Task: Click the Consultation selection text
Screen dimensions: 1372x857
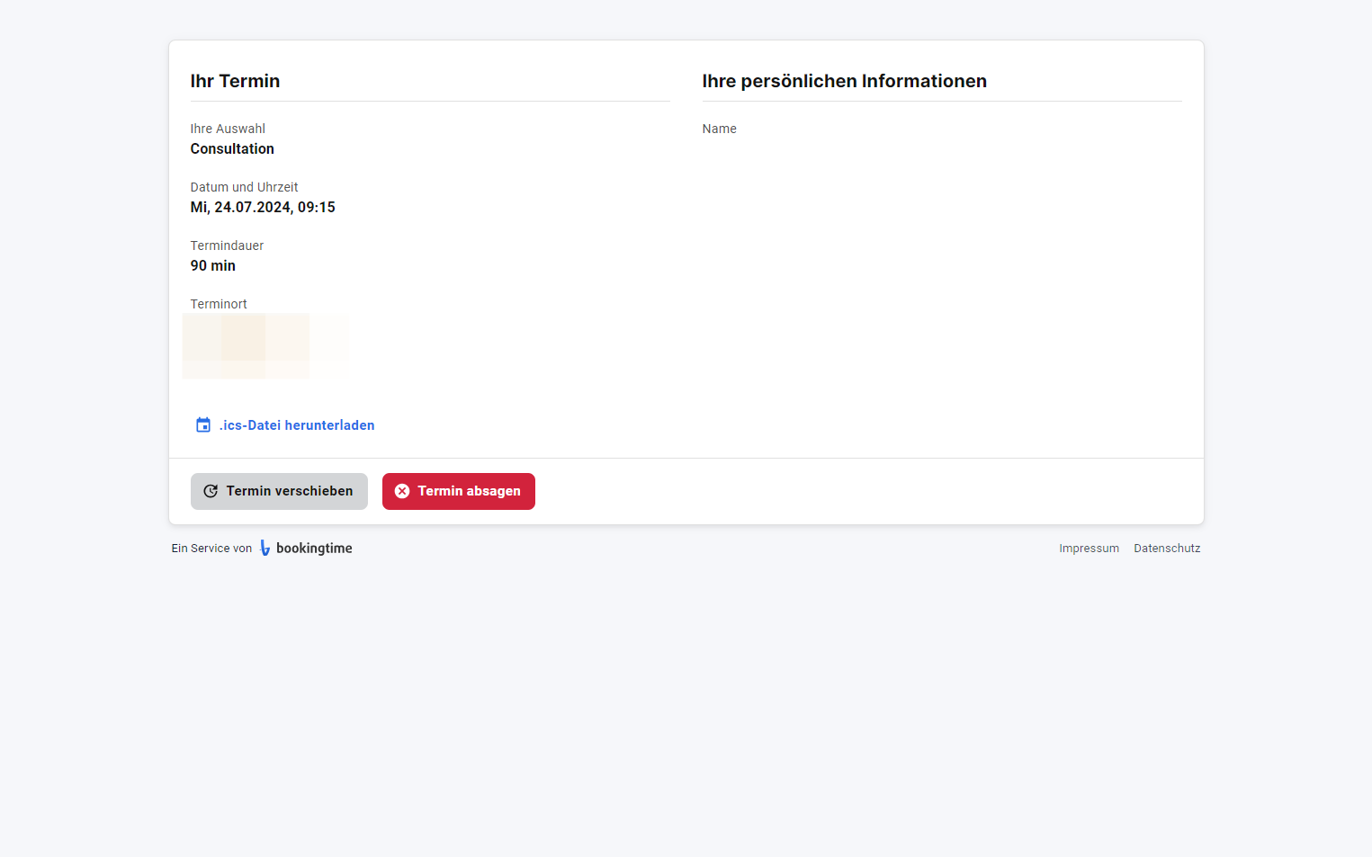Action: [x=232, y=149]
